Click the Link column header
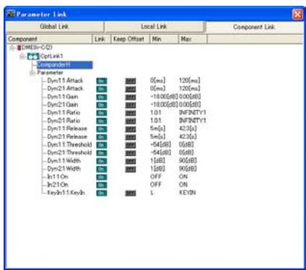Screen dimensions: 306x270 (x=101, y=39)
